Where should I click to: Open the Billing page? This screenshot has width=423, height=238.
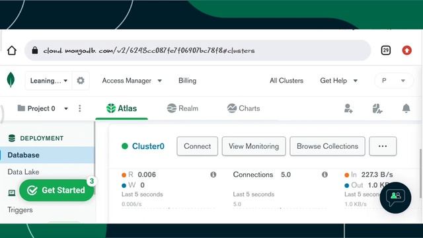point(187,81)
